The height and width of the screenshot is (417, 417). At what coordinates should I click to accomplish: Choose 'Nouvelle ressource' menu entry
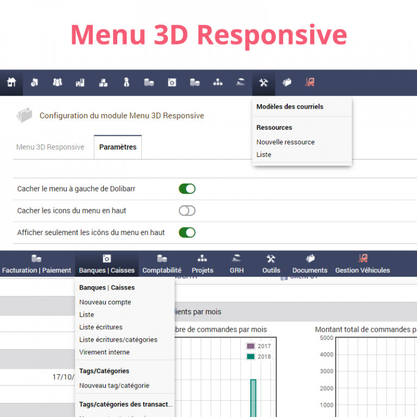(286, 142)
